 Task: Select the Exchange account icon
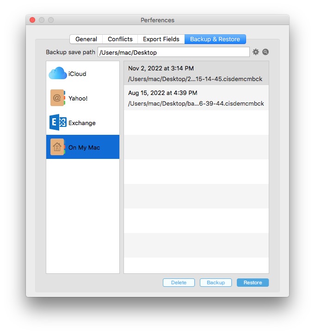[x=58, y=123]
